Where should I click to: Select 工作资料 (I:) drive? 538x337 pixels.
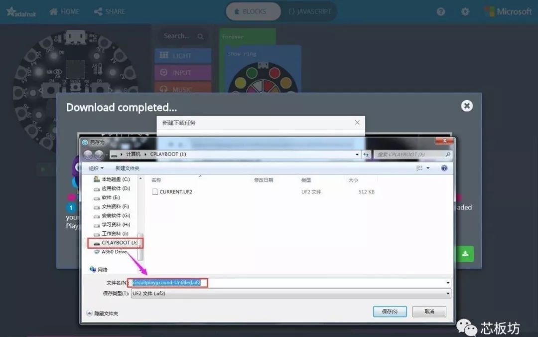click(x=111, y=234)
